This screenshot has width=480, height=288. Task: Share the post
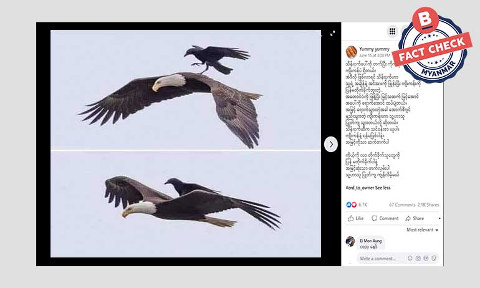point(415,218)
